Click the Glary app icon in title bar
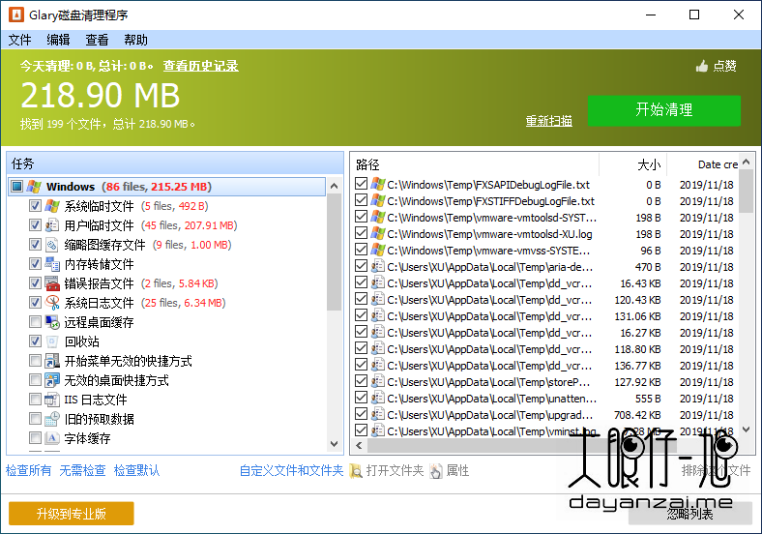The width and height of the screenshot is (762, 534). click(16, 15)
